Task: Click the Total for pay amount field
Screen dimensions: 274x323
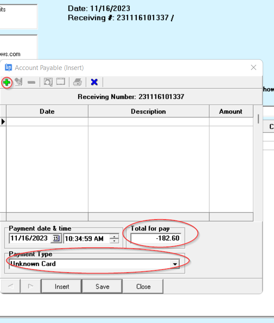Action: (x=156, y=238)
